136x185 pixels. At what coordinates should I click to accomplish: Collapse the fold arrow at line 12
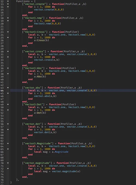[x=8, y=1]
